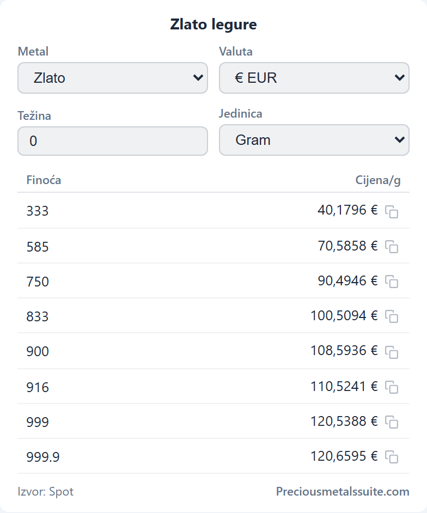Copy the 900 fineness price
Image resolution: width=427 pixels, height=513 pixels.
point(392,352)
